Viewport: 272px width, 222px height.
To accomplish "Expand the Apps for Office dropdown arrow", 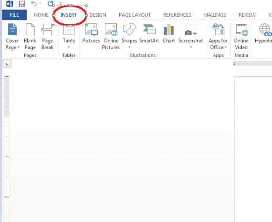I will [x=226, y=47].
